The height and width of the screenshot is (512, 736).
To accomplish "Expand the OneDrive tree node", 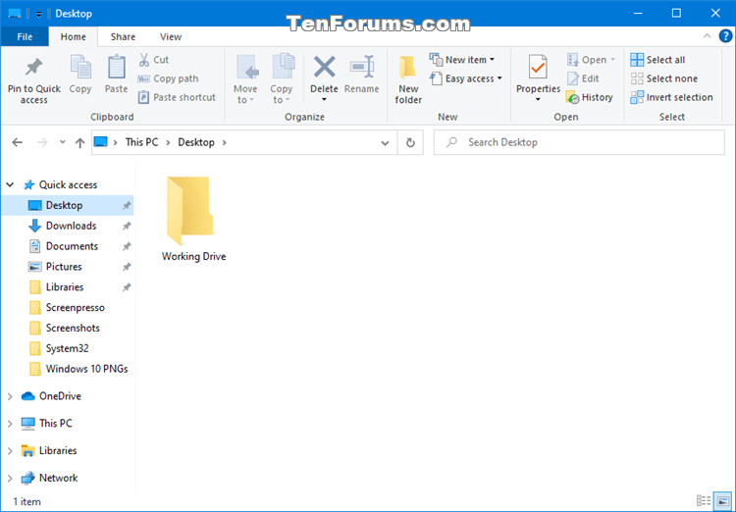I will [x=10, y=396].
